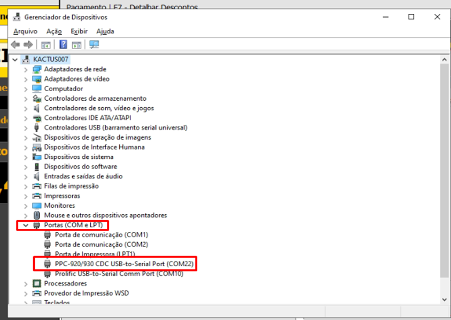Click the Back arrow toolbar icon
The height and width of the screenshot is (320, 451).
click(x=15, y=45)
